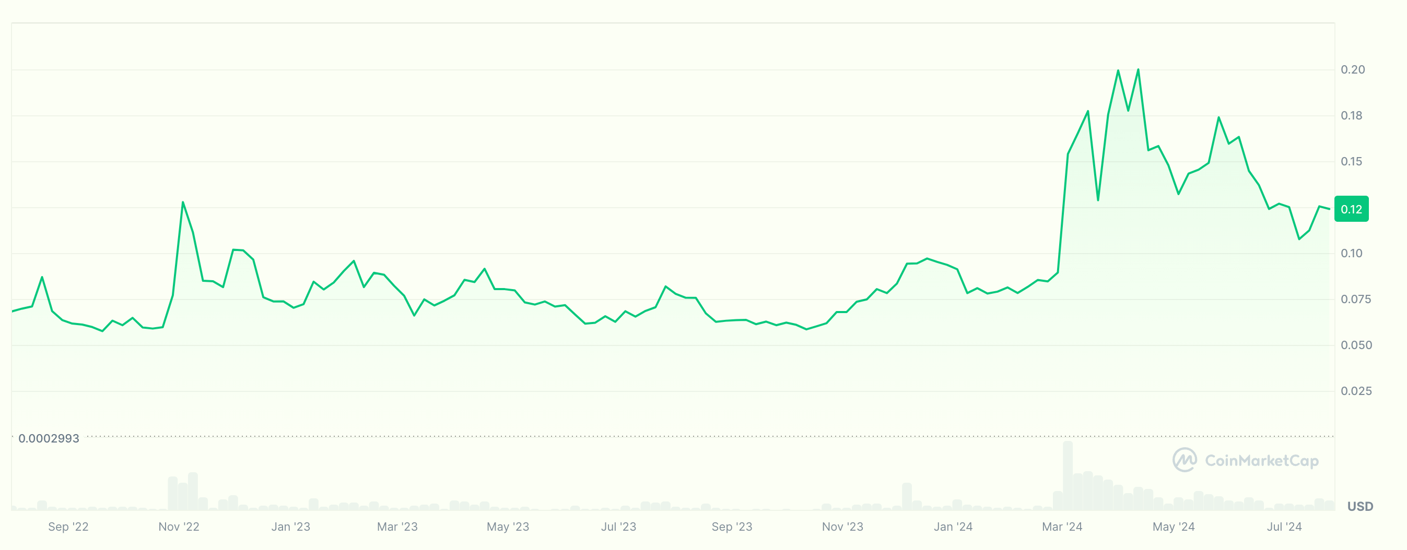The width and height of the screenshot is (1407, 550).
Task: Click the 0.20 price axis label
Action: [1352, 70]
